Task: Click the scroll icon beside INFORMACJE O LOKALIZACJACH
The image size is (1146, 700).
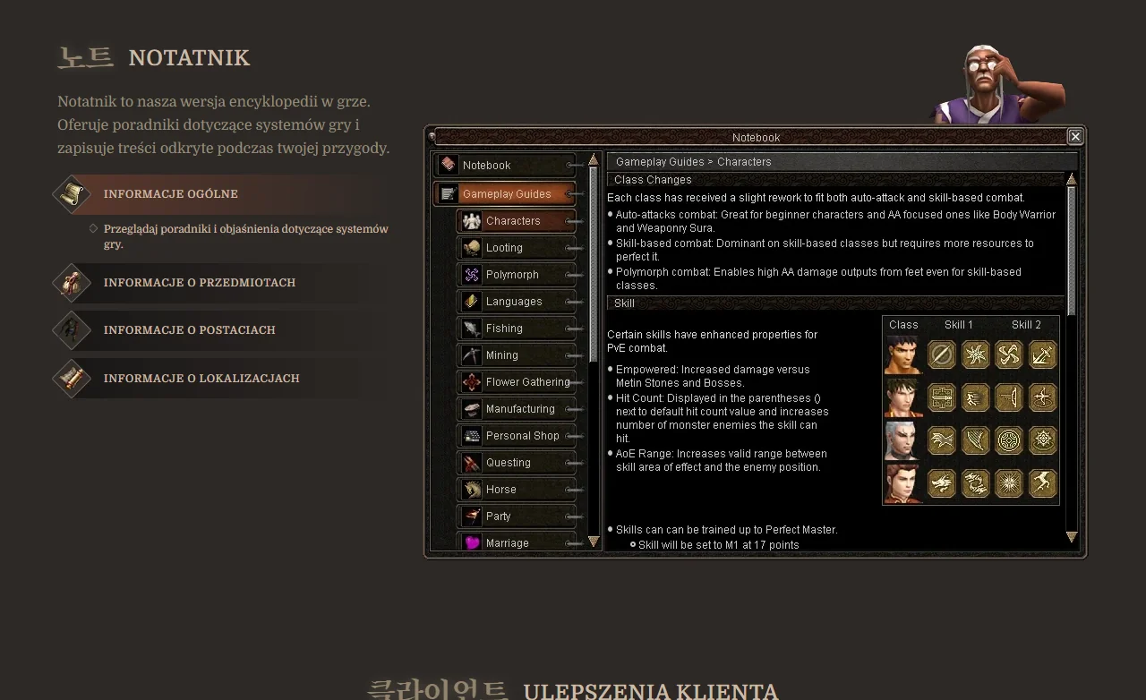Action: tap(72, 379)
